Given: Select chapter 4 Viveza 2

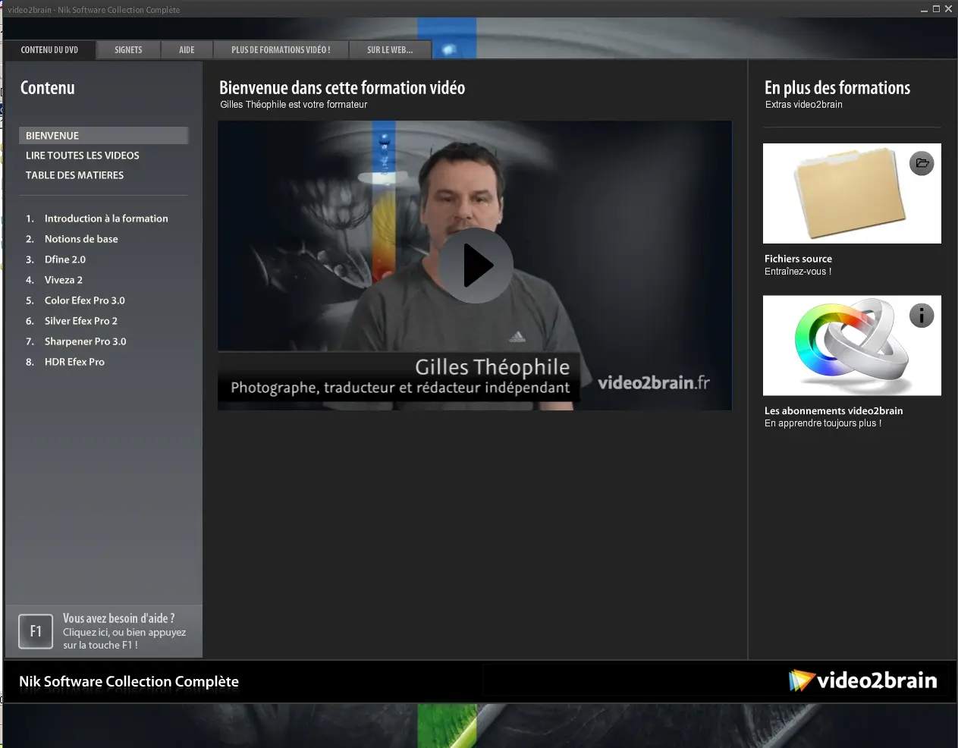Looking at the screenshot, I should coord(54,280).
